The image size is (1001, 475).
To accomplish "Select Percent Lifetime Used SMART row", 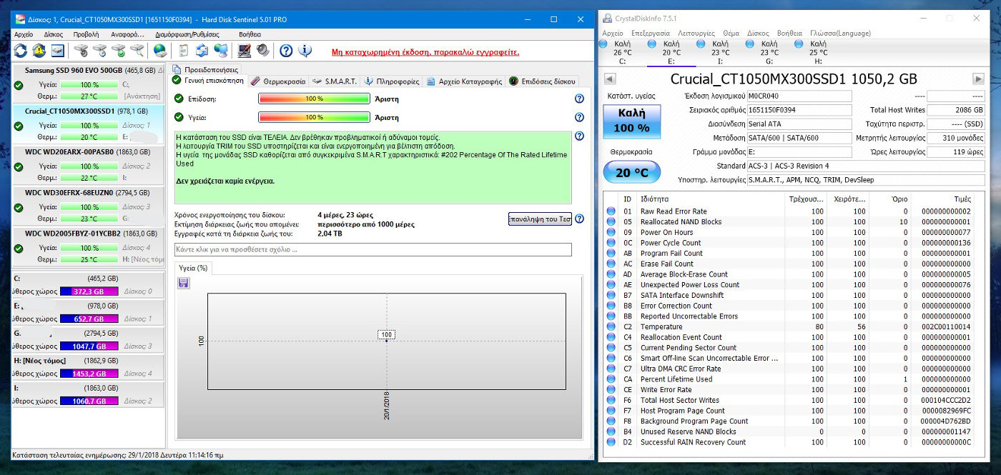I will pyautogui.click(x=795, y=379).
